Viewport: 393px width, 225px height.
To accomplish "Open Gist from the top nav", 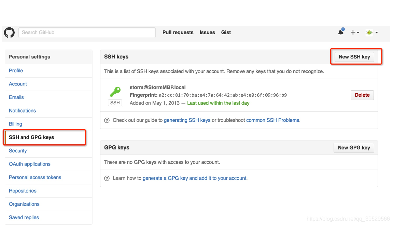I will [226, 32].
